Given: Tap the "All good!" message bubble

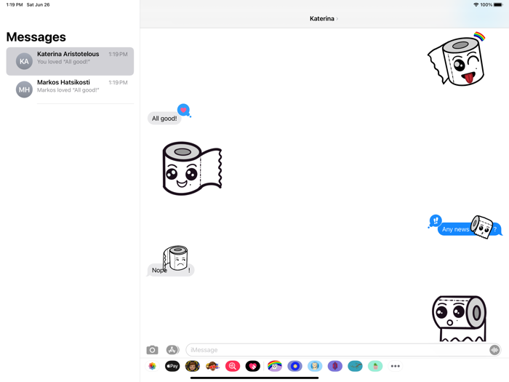Looking at the screenshot, I should pos(164,119).
